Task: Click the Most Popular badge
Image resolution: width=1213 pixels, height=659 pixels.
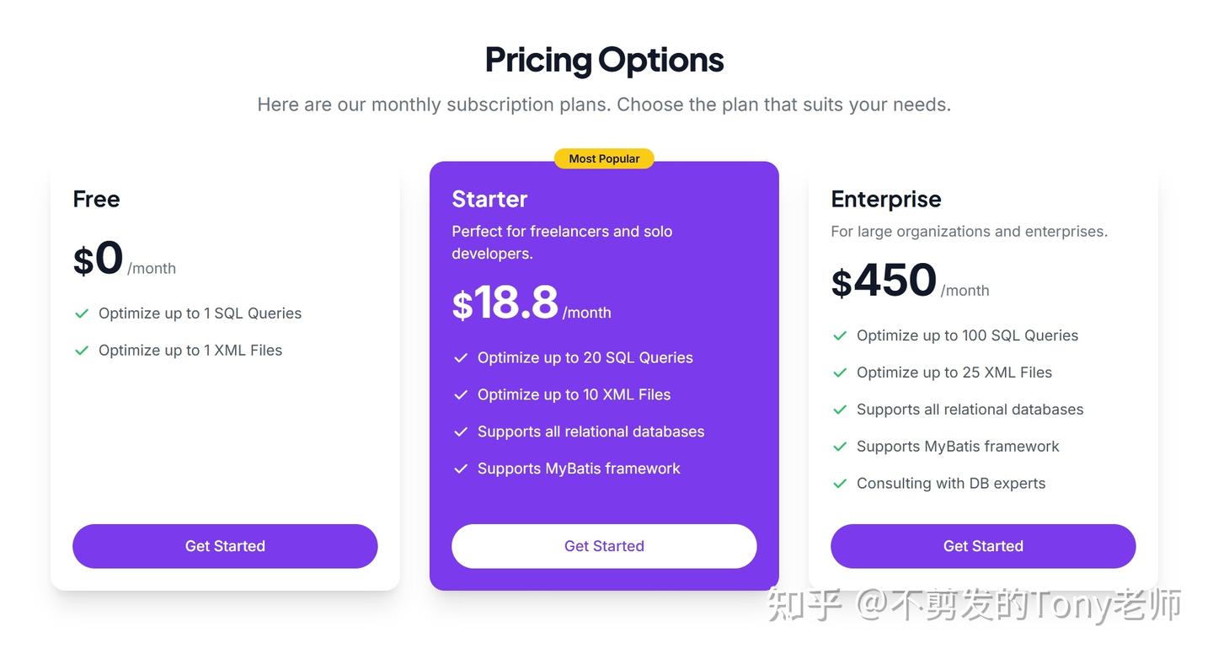Action: pyautogui.click(x=604, y=158)
